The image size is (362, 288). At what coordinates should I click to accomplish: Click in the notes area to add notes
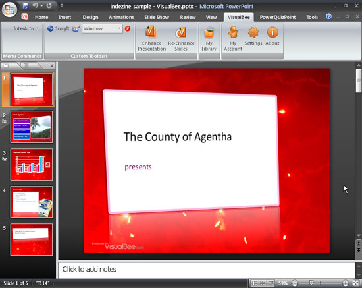(207, 270)
